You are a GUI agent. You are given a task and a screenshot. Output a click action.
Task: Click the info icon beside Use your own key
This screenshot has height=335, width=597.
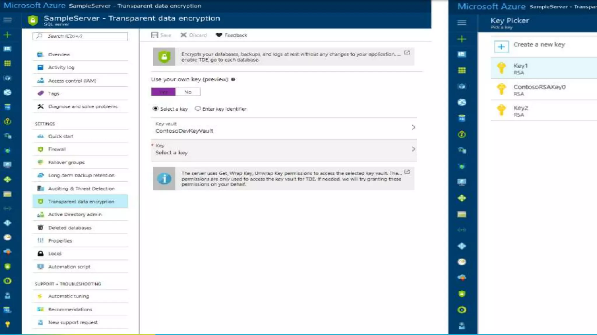[233, 79]
